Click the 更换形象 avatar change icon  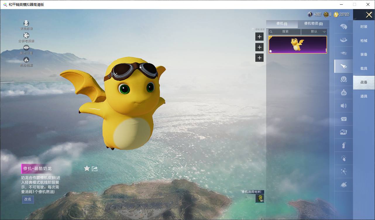[26, 23]
